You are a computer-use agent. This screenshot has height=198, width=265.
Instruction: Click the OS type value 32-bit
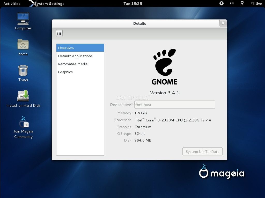click(139, 134)
